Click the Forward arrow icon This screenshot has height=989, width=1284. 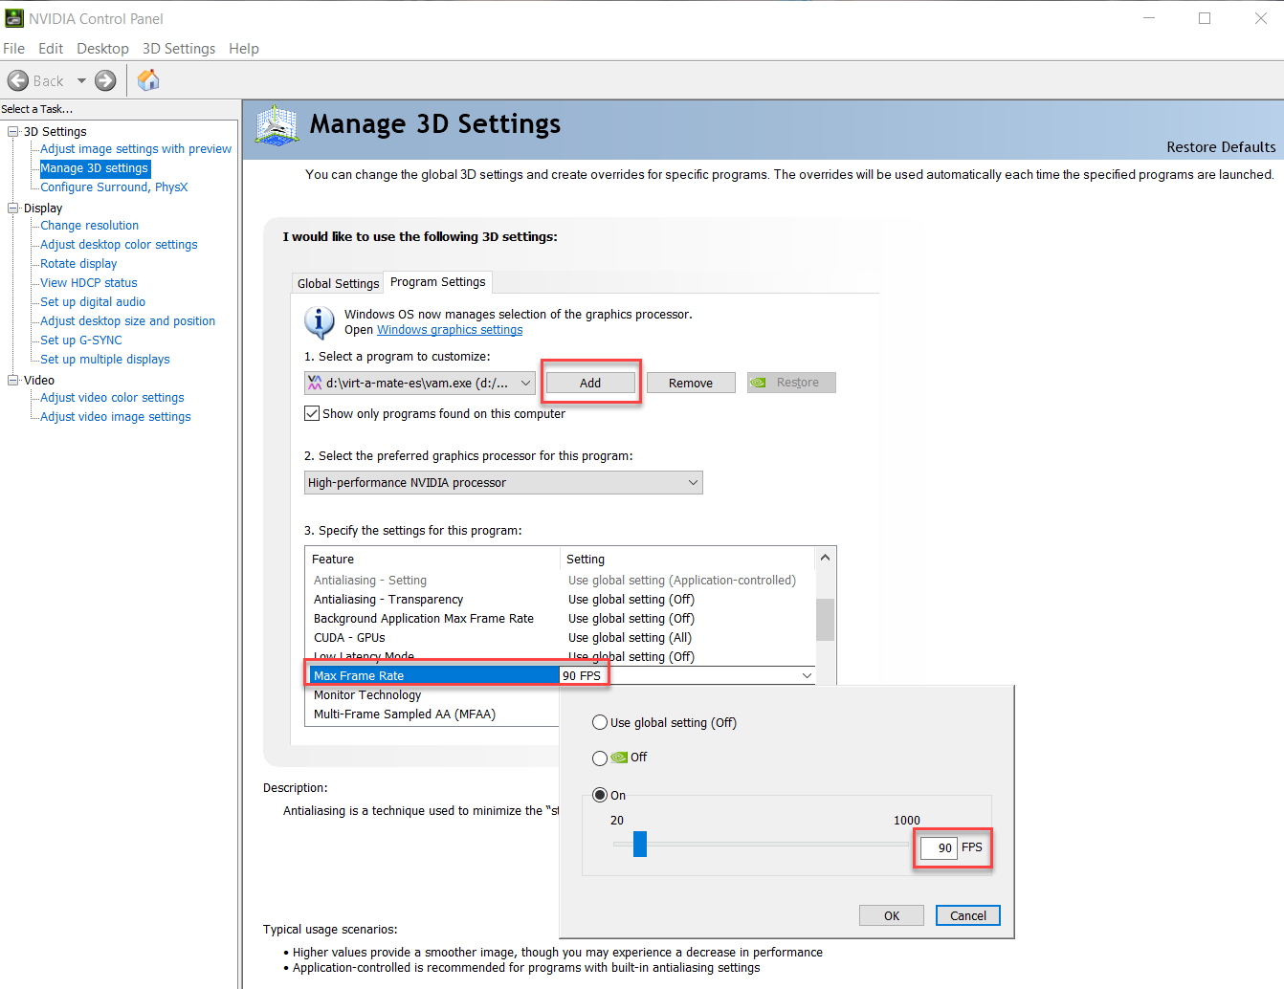click(105, 81)
